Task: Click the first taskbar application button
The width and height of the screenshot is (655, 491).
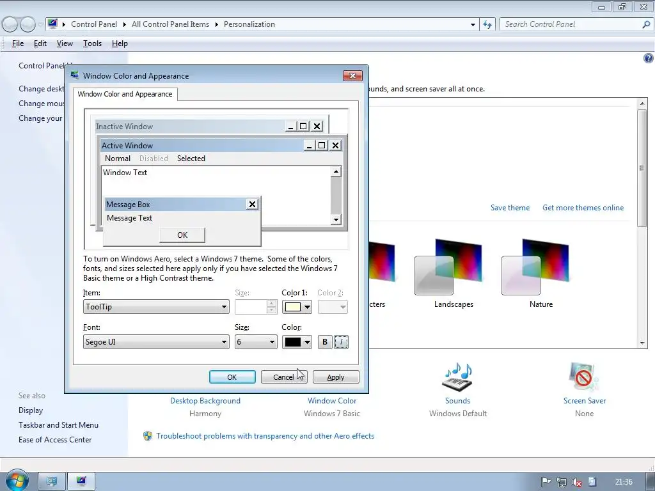Action: (x=52, y=481)
